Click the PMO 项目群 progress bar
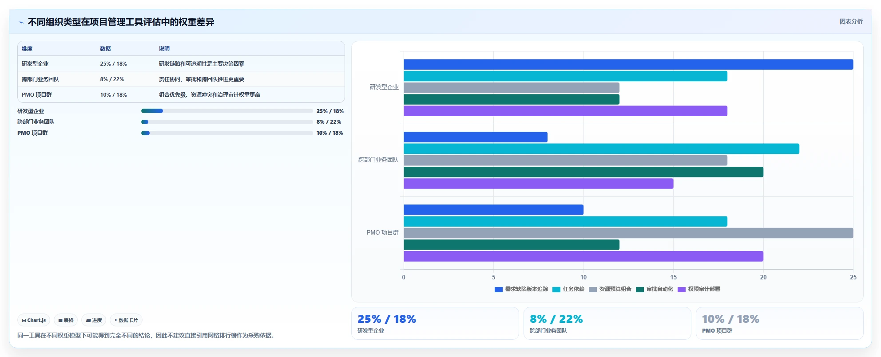This screenshot has height=357, width=881. (x=227, y=133)
